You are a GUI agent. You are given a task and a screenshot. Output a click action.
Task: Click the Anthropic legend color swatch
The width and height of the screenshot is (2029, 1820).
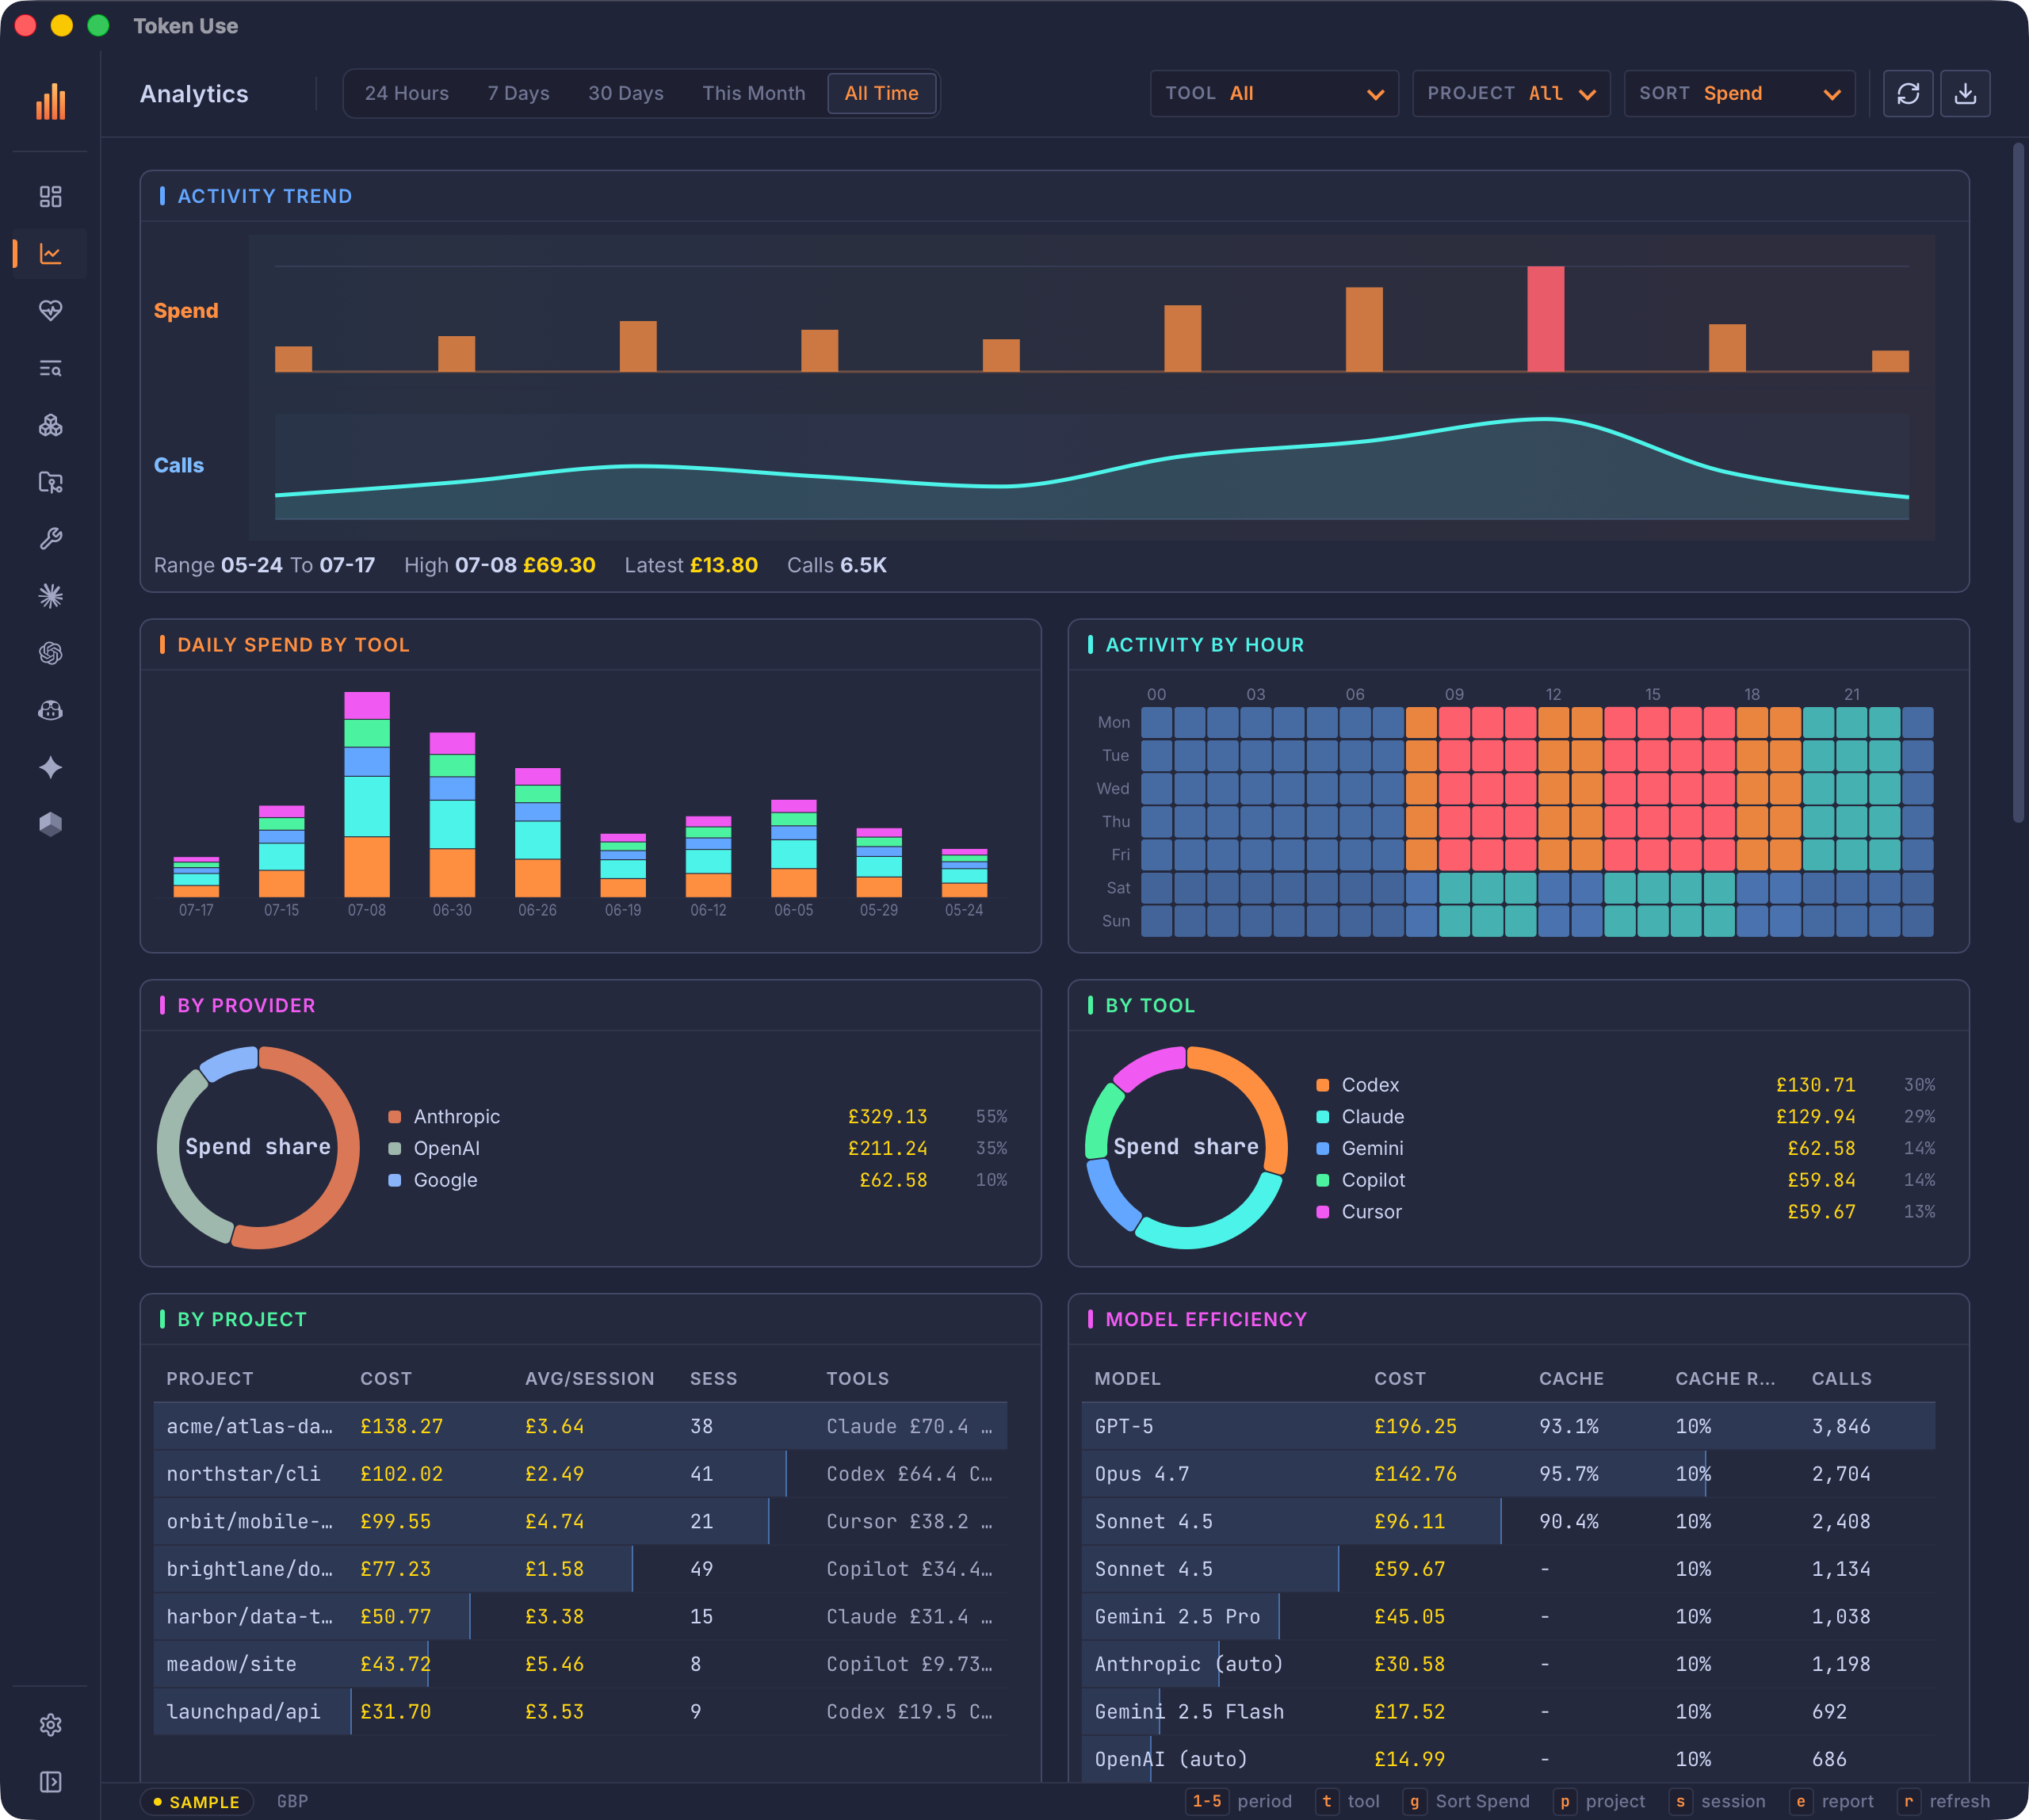(x=395, y=1116)
